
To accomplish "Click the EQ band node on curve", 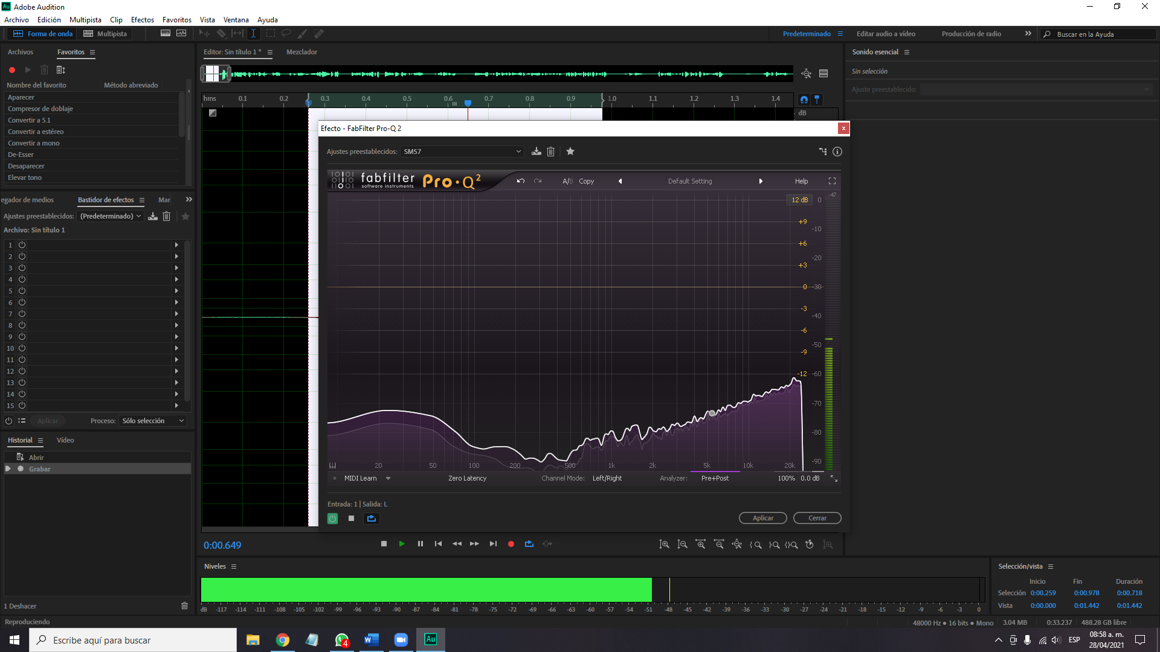I will (x=712, y=414).
